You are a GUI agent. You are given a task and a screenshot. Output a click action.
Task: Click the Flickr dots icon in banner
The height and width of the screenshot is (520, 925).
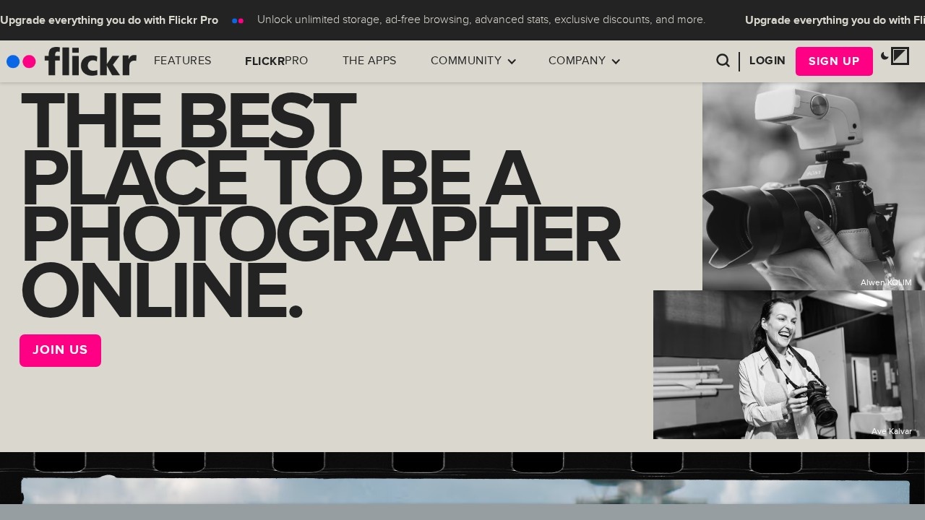pos(238,21)
